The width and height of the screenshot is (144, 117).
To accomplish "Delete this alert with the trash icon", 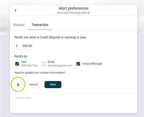I will pos(18,85).
